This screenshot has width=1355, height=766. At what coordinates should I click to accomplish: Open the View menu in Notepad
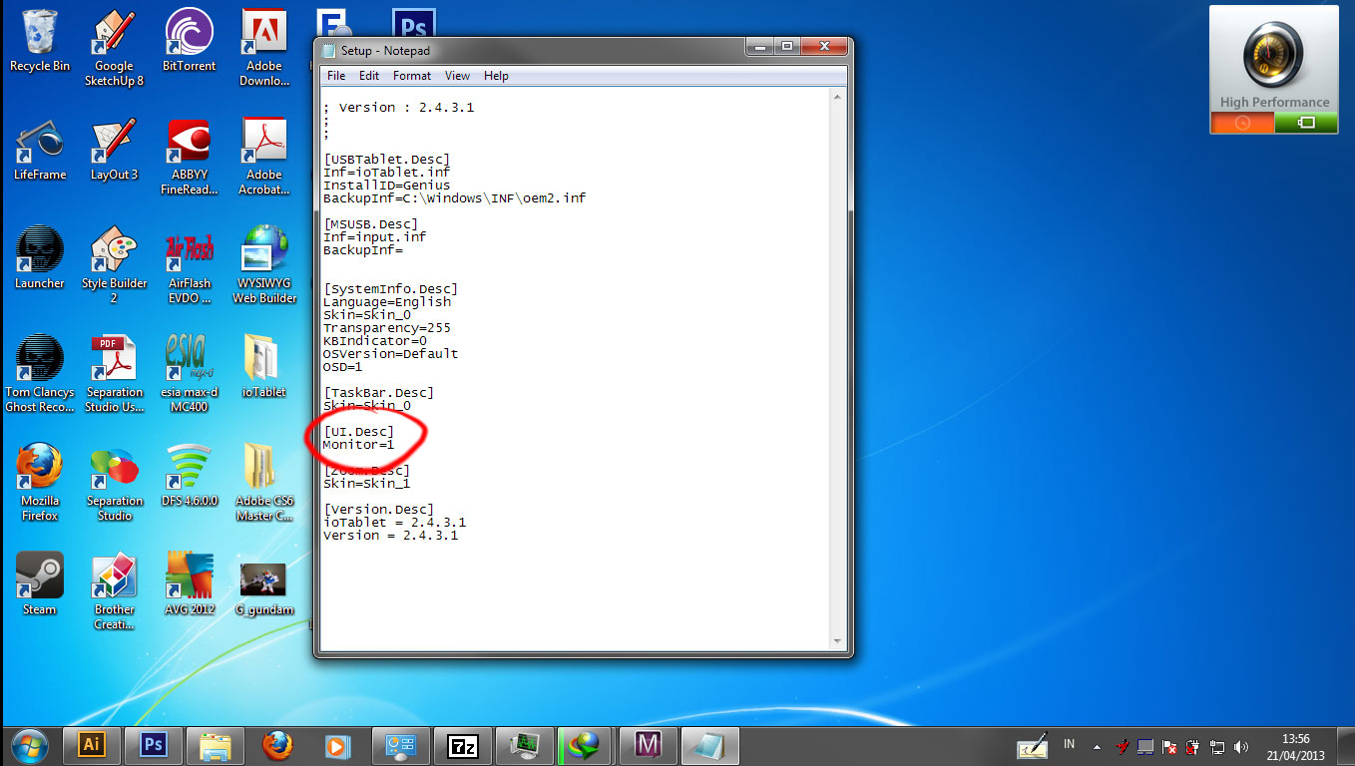(457, 76)
